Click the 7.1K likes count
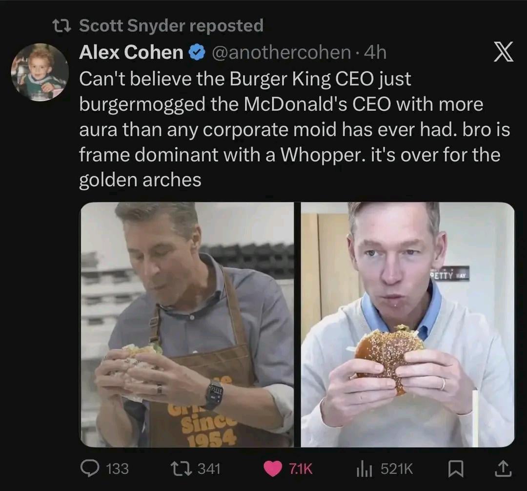527x491 pixels. (x=301, y=469)
